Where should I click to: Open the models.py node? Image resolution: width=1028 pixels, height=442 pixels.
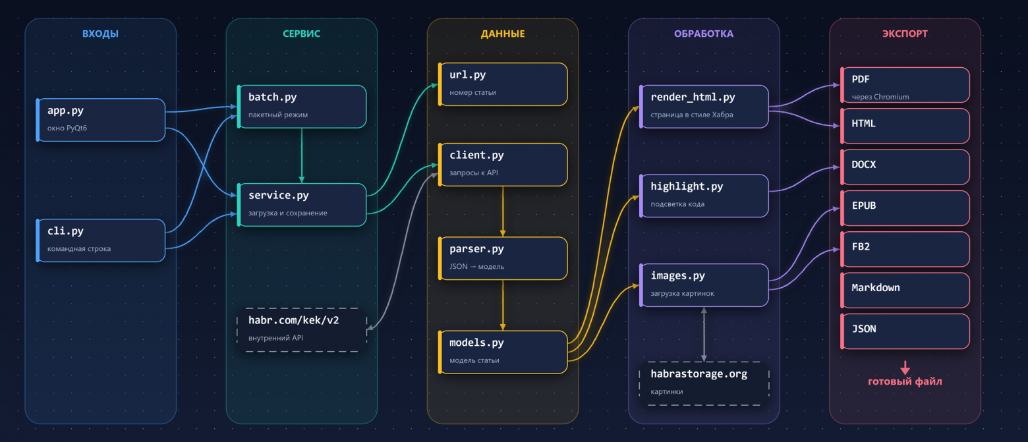coord(503,352)
